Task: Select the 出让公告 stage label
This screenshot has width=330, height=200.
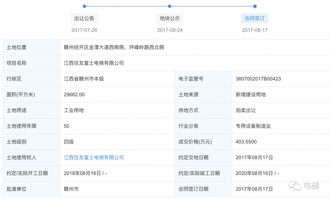Action: 84,18
